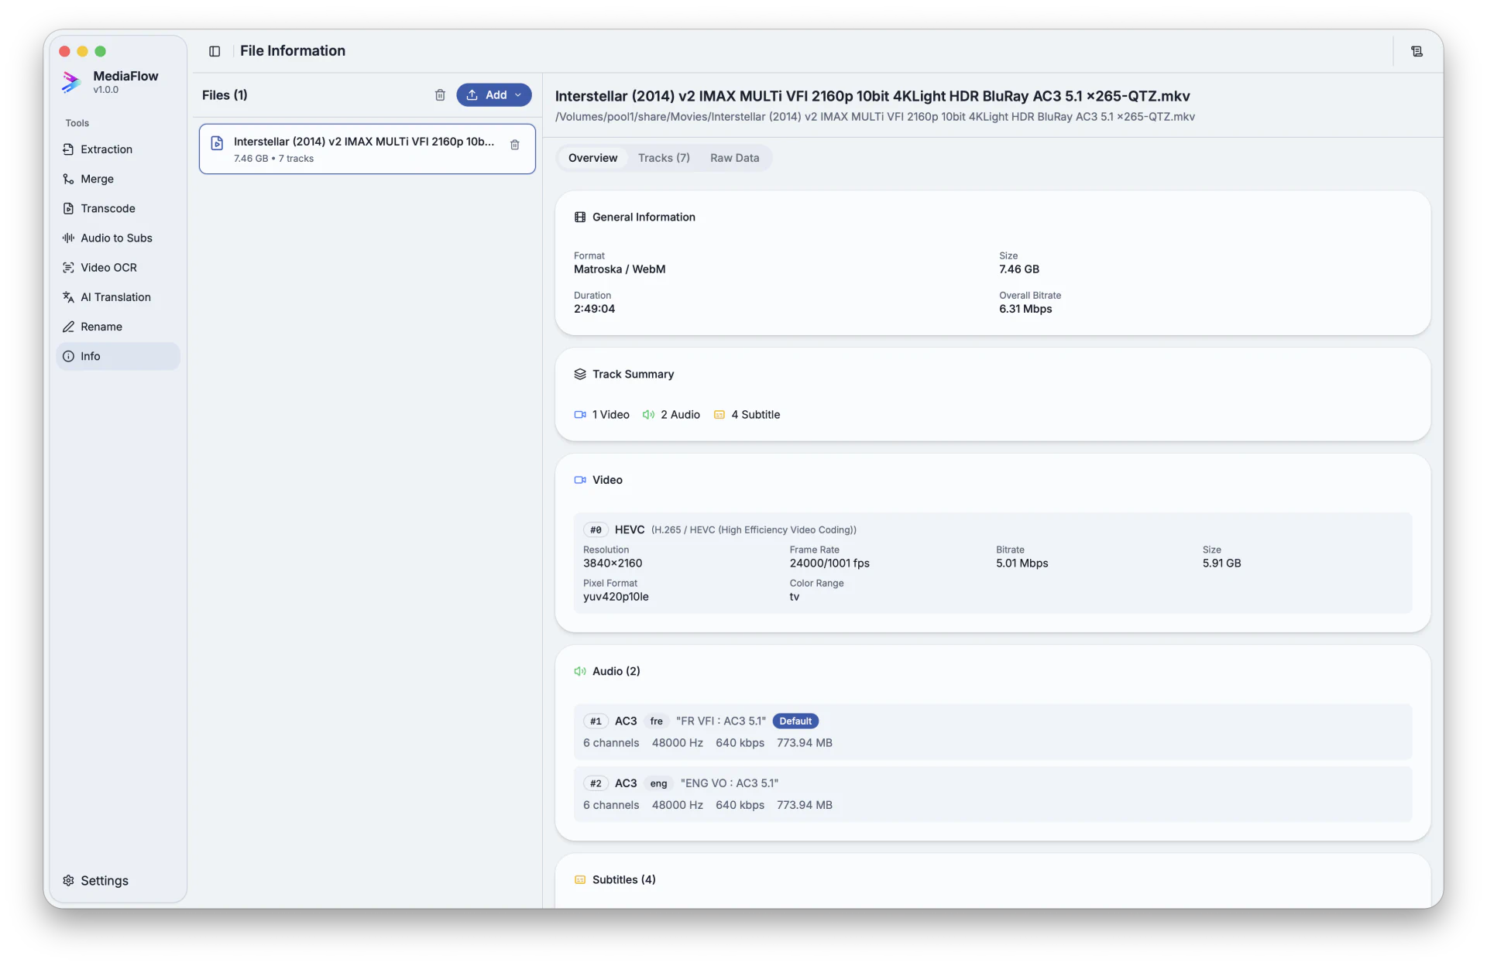Open the Rename tool
1487x966 pixels.
pos(118,327)
